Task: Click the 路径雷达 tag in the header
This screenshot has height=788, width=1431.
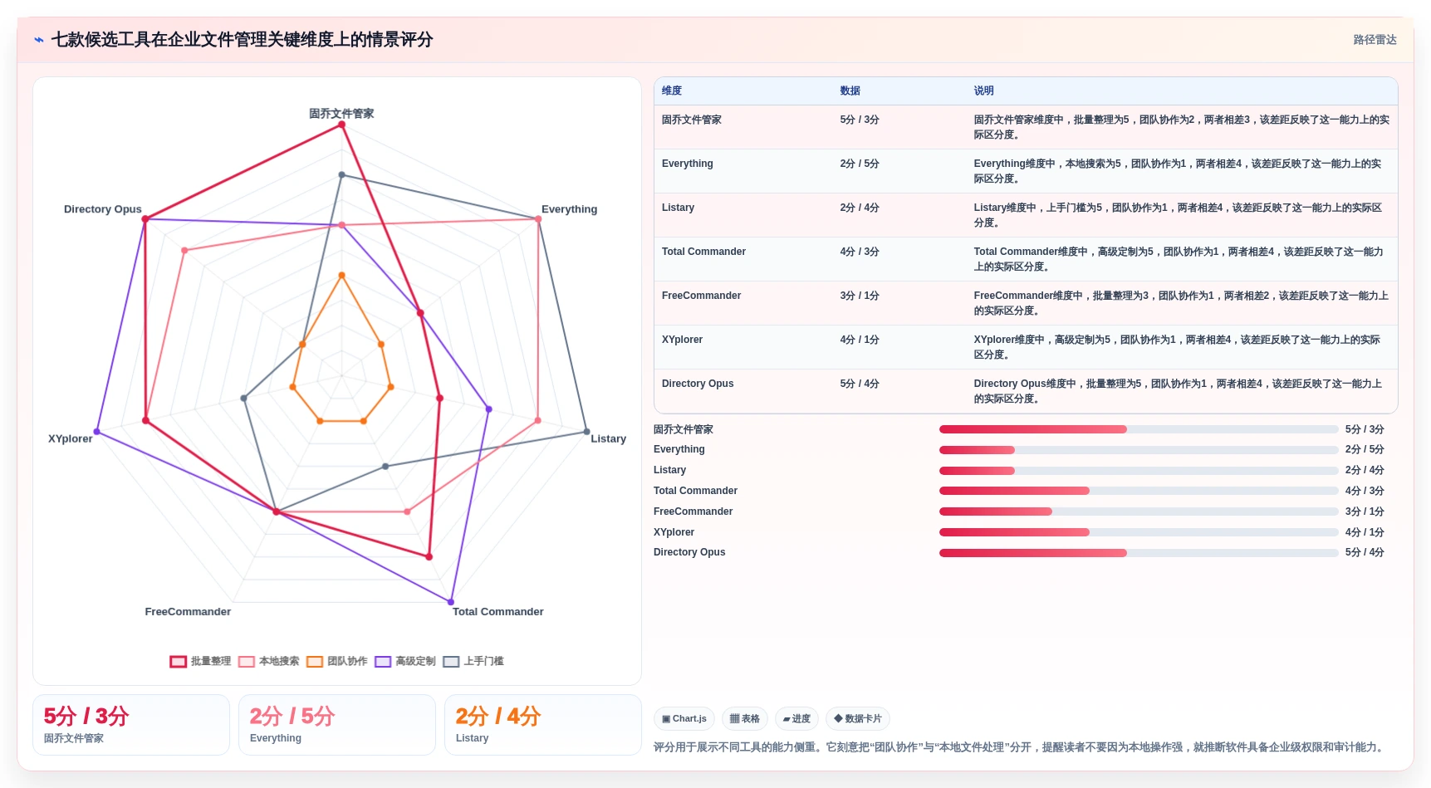Action: 1375,40
